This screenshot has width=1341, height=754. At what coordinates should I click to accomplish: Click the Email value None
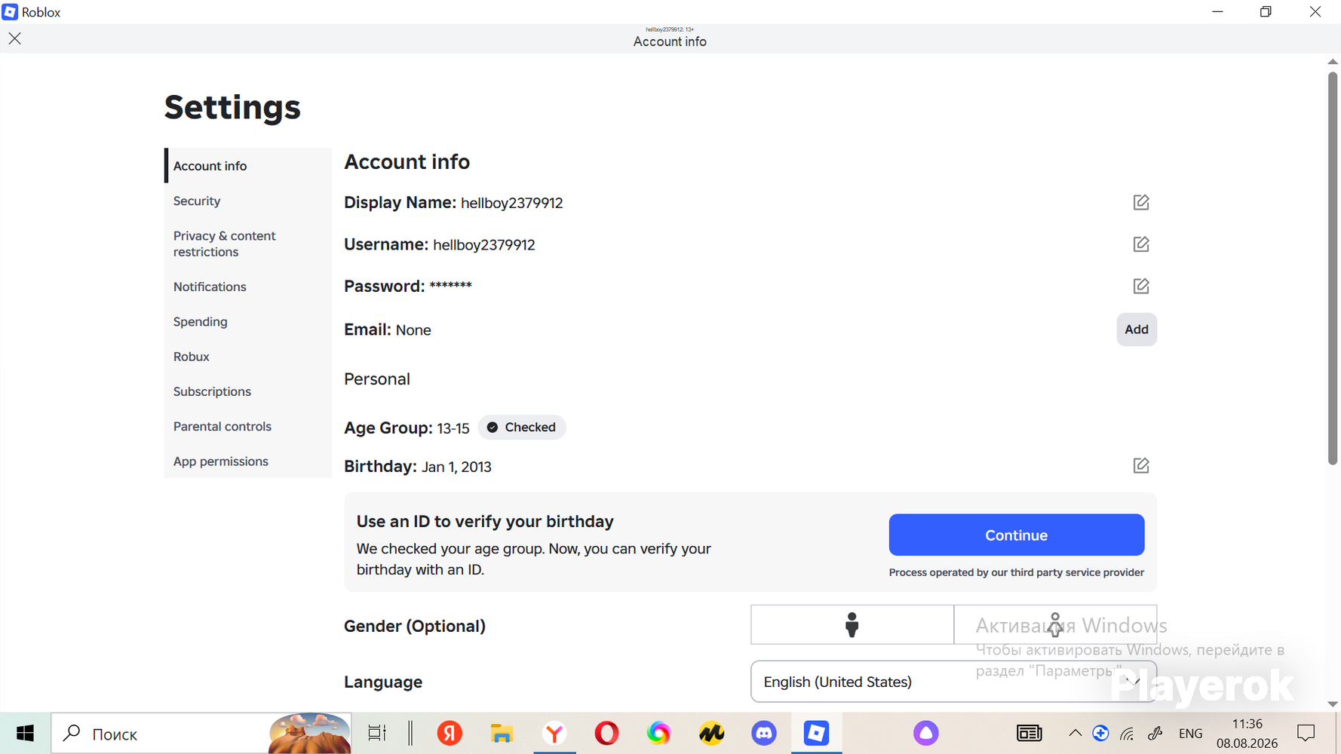pyautogui.click(x=413, y=330)
